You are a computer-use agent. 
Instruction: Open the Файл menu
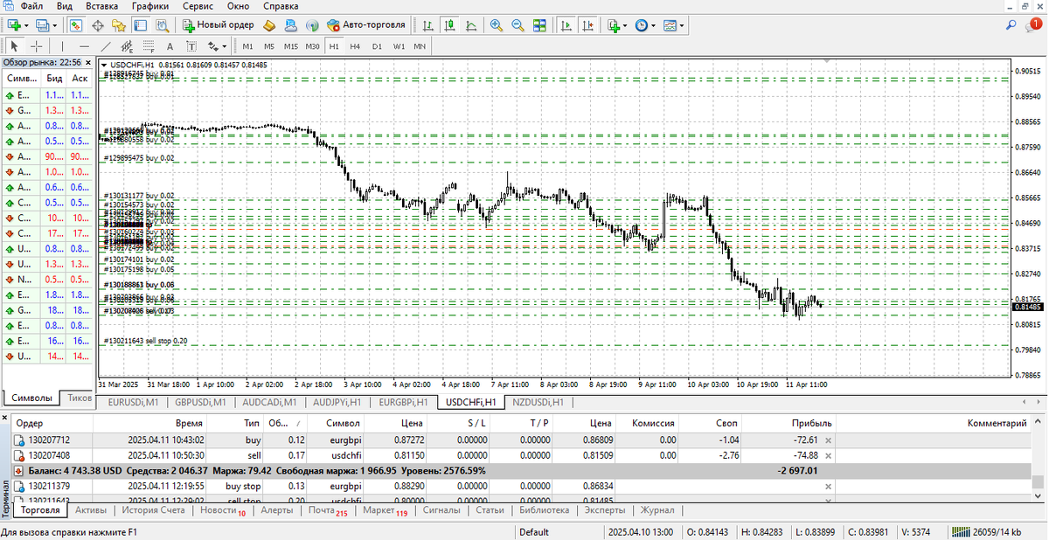pos(31,6)
